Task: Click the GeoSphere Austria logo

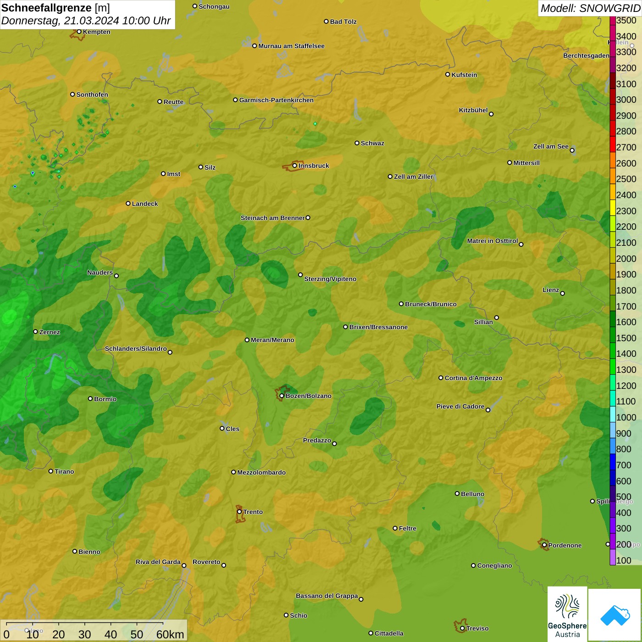Action: 567,614
